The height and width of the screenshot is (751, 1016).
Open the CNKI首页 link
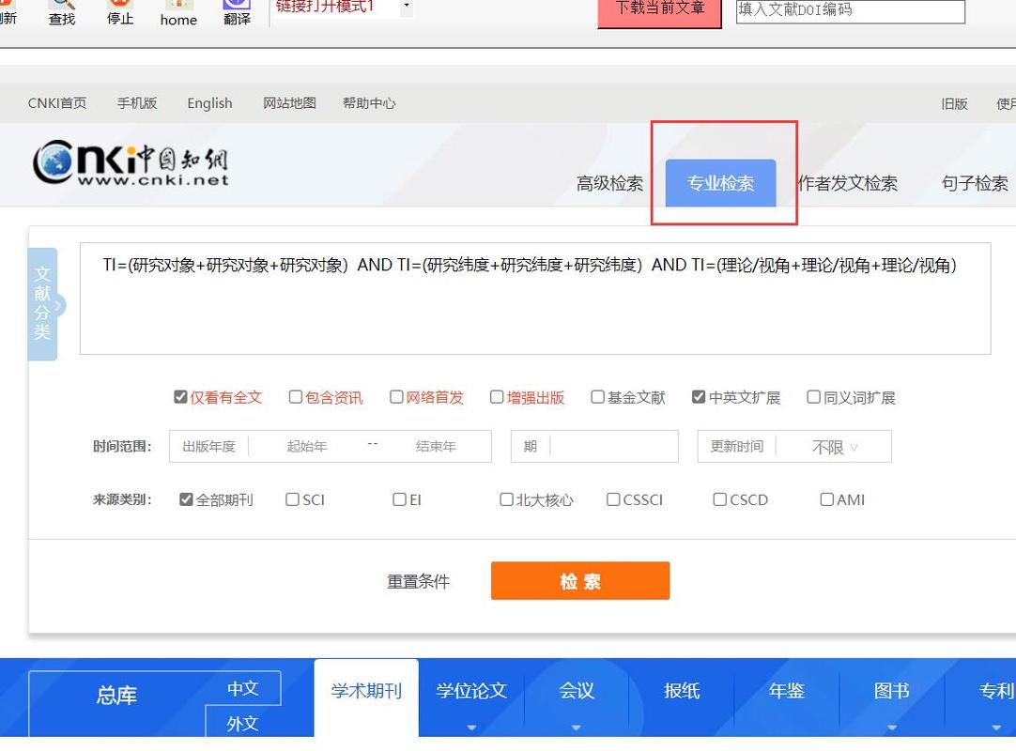click(x=57, y=103)
